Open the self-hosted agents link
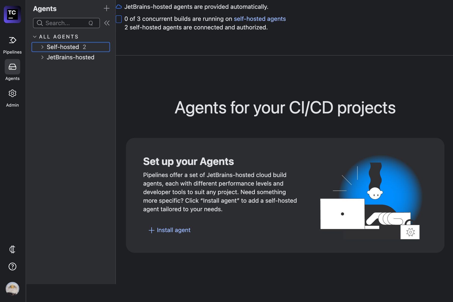The height and width of the screenshot is (302, 453). (260, 19)
